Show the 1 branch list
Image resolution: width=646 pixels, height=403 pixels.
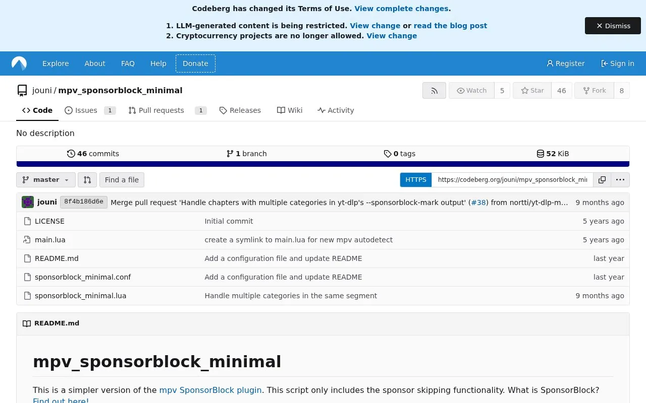[x=246, y=154]
